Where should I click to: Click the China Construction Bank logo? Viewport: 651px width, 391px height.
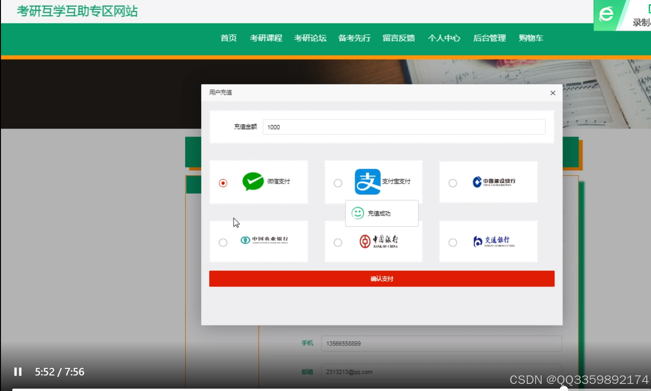coord(494,182)
